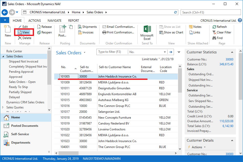243x162 pixels.
Task: Refresh the sales orders page
Action: coord(220,27)
